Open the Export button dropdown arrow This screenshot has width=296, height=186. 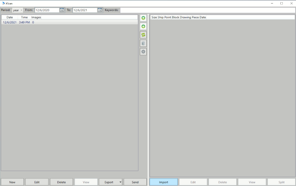tap(120, 182)
